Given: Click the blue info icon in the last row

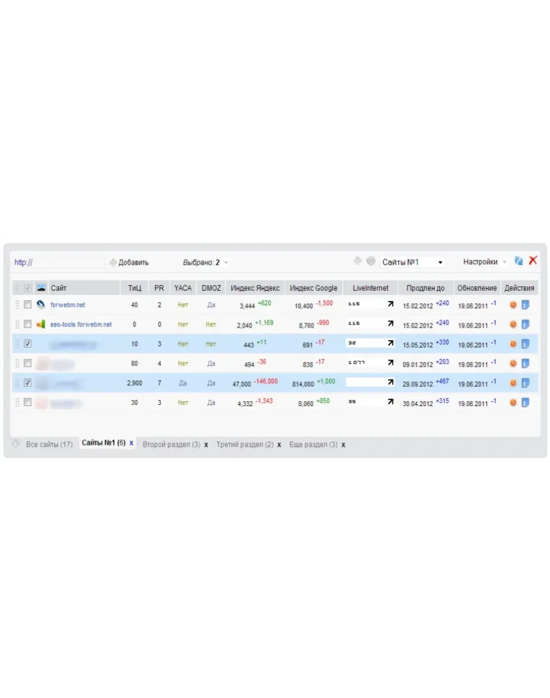Looking at the screenshot, I should click(525, 402).
